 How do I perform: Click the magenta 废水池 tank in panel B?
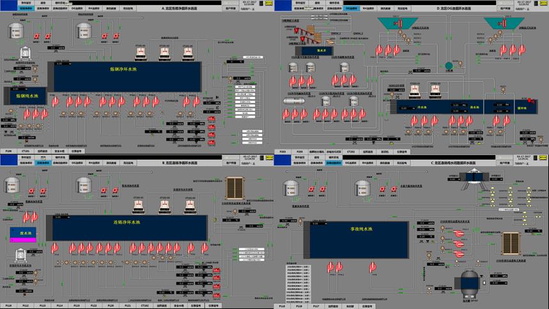[22, 234]
